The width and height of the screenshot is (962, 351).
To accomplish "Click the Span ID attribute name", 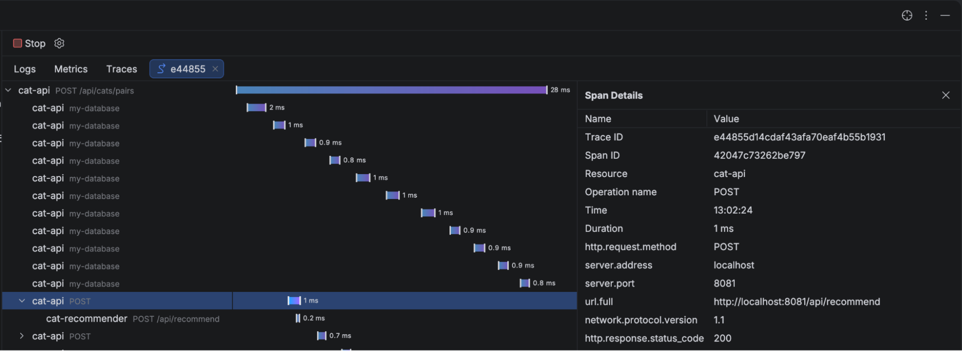I will click(x=602, y=155).
